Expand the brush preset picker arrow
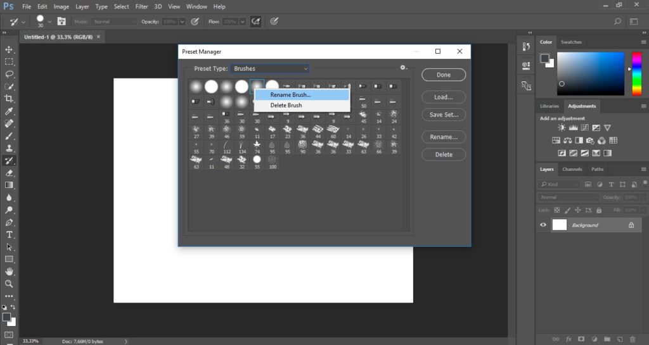649x345 pixels. point(49,21)
